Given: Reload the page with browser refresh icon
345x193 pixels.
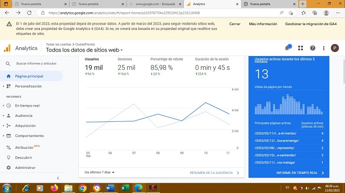Looking at the screenshot, I should point(29,13).
